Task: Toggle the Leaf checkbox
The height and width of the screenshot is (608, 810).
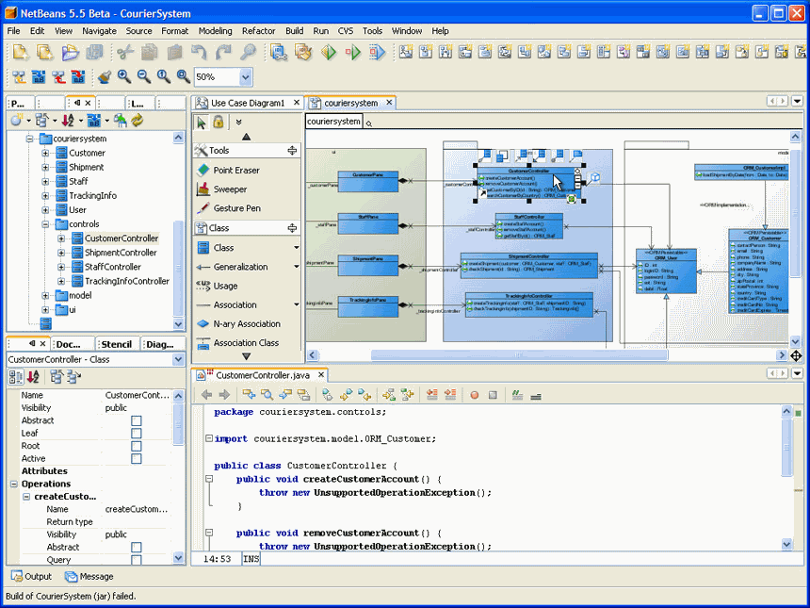Action: (137, 434)
